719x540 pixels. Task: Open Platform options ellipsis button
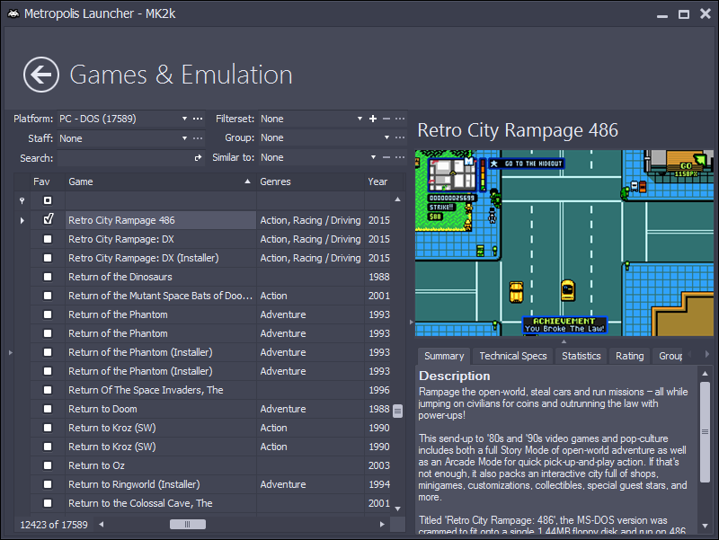coord(197,119)
